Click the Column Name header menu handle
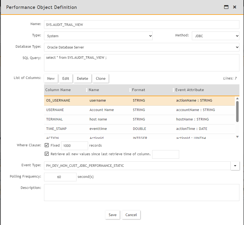244x225 pixels. click(x=86, y=90)
